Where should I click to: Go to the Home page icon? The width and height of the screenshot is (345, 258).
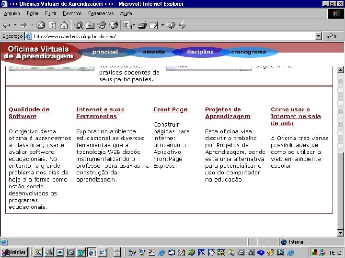click(64, 25)
